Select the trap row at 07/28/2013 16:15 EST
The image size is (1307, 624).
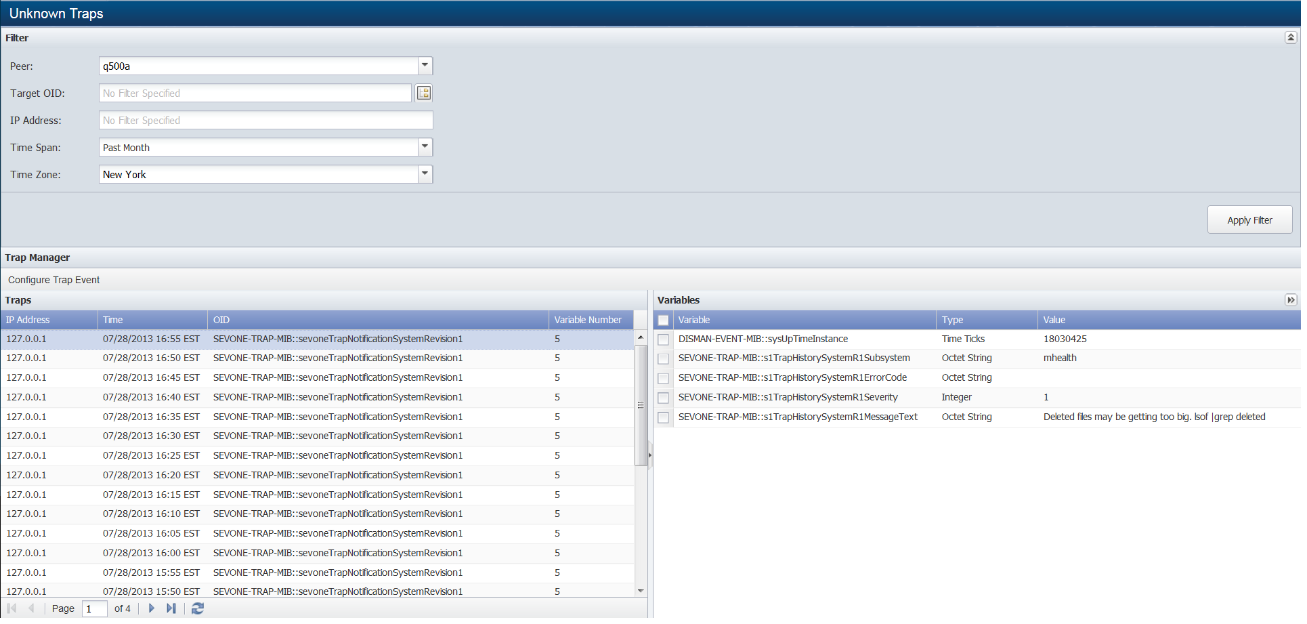[317, 495]
